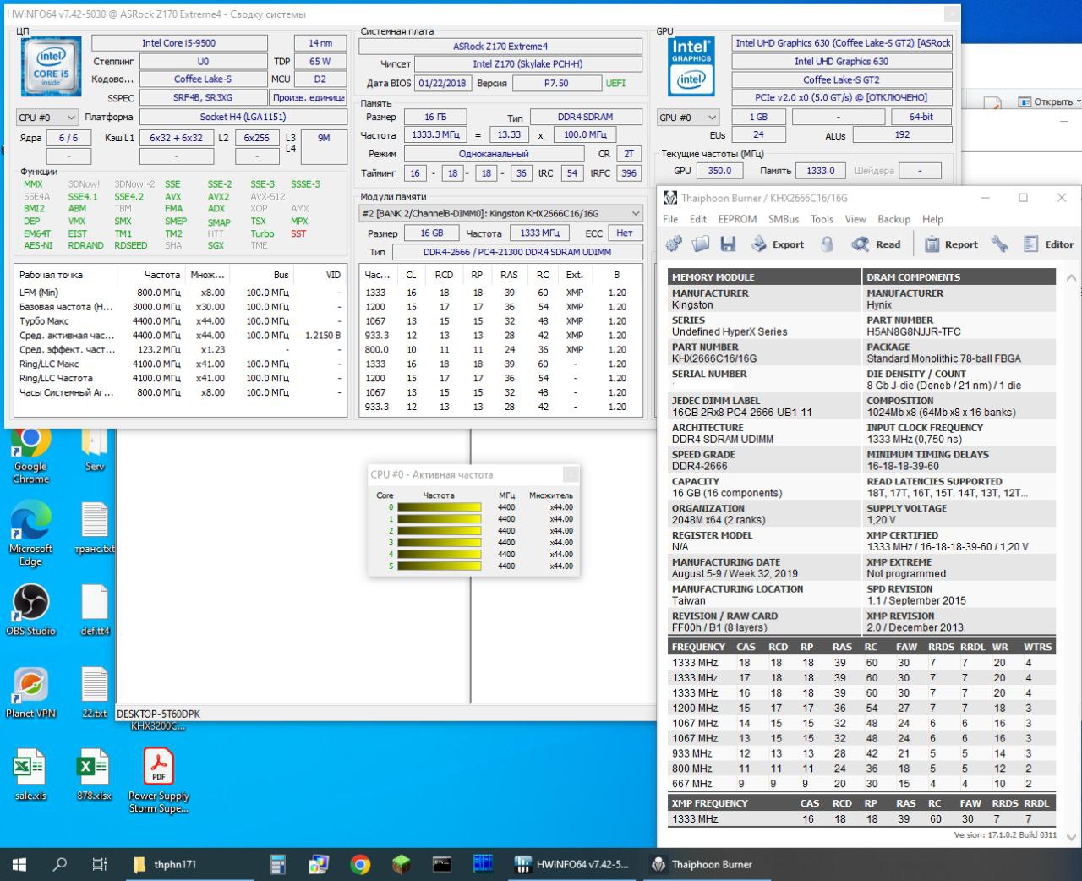This screenshot has height=881, width=1082.
Task: Click the Intel Core i5-9500 name field
Action: pos(179,43)
